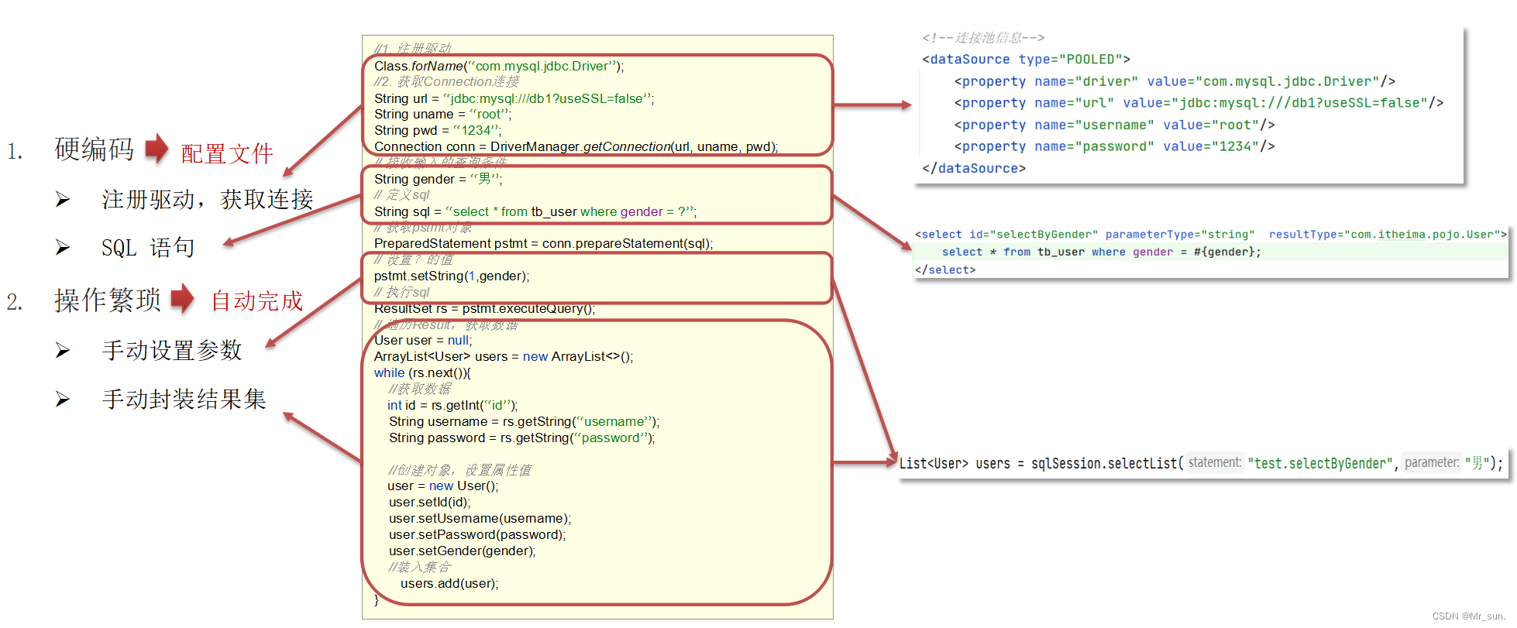Screen dimensions: 1517x628
Task: Click the users.add(user) line
Action: (449, 583)
